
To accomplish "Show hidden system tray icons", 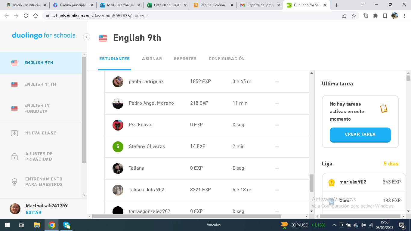I will pos(334,225).
